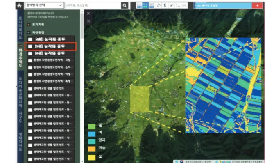Expand the 토지피복 group
The width and height of the screenshot is (265, 163).
[29, 25]
